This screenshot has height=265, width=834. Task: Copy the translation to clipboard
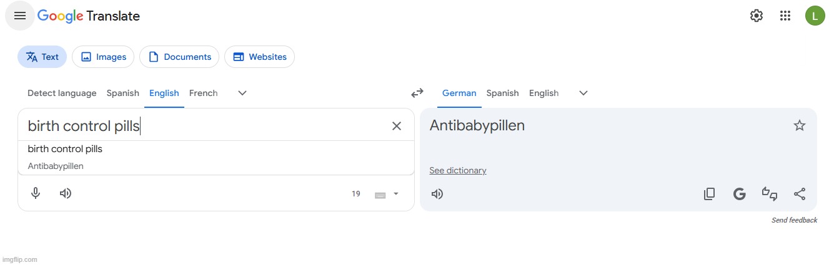coord(709,194)
